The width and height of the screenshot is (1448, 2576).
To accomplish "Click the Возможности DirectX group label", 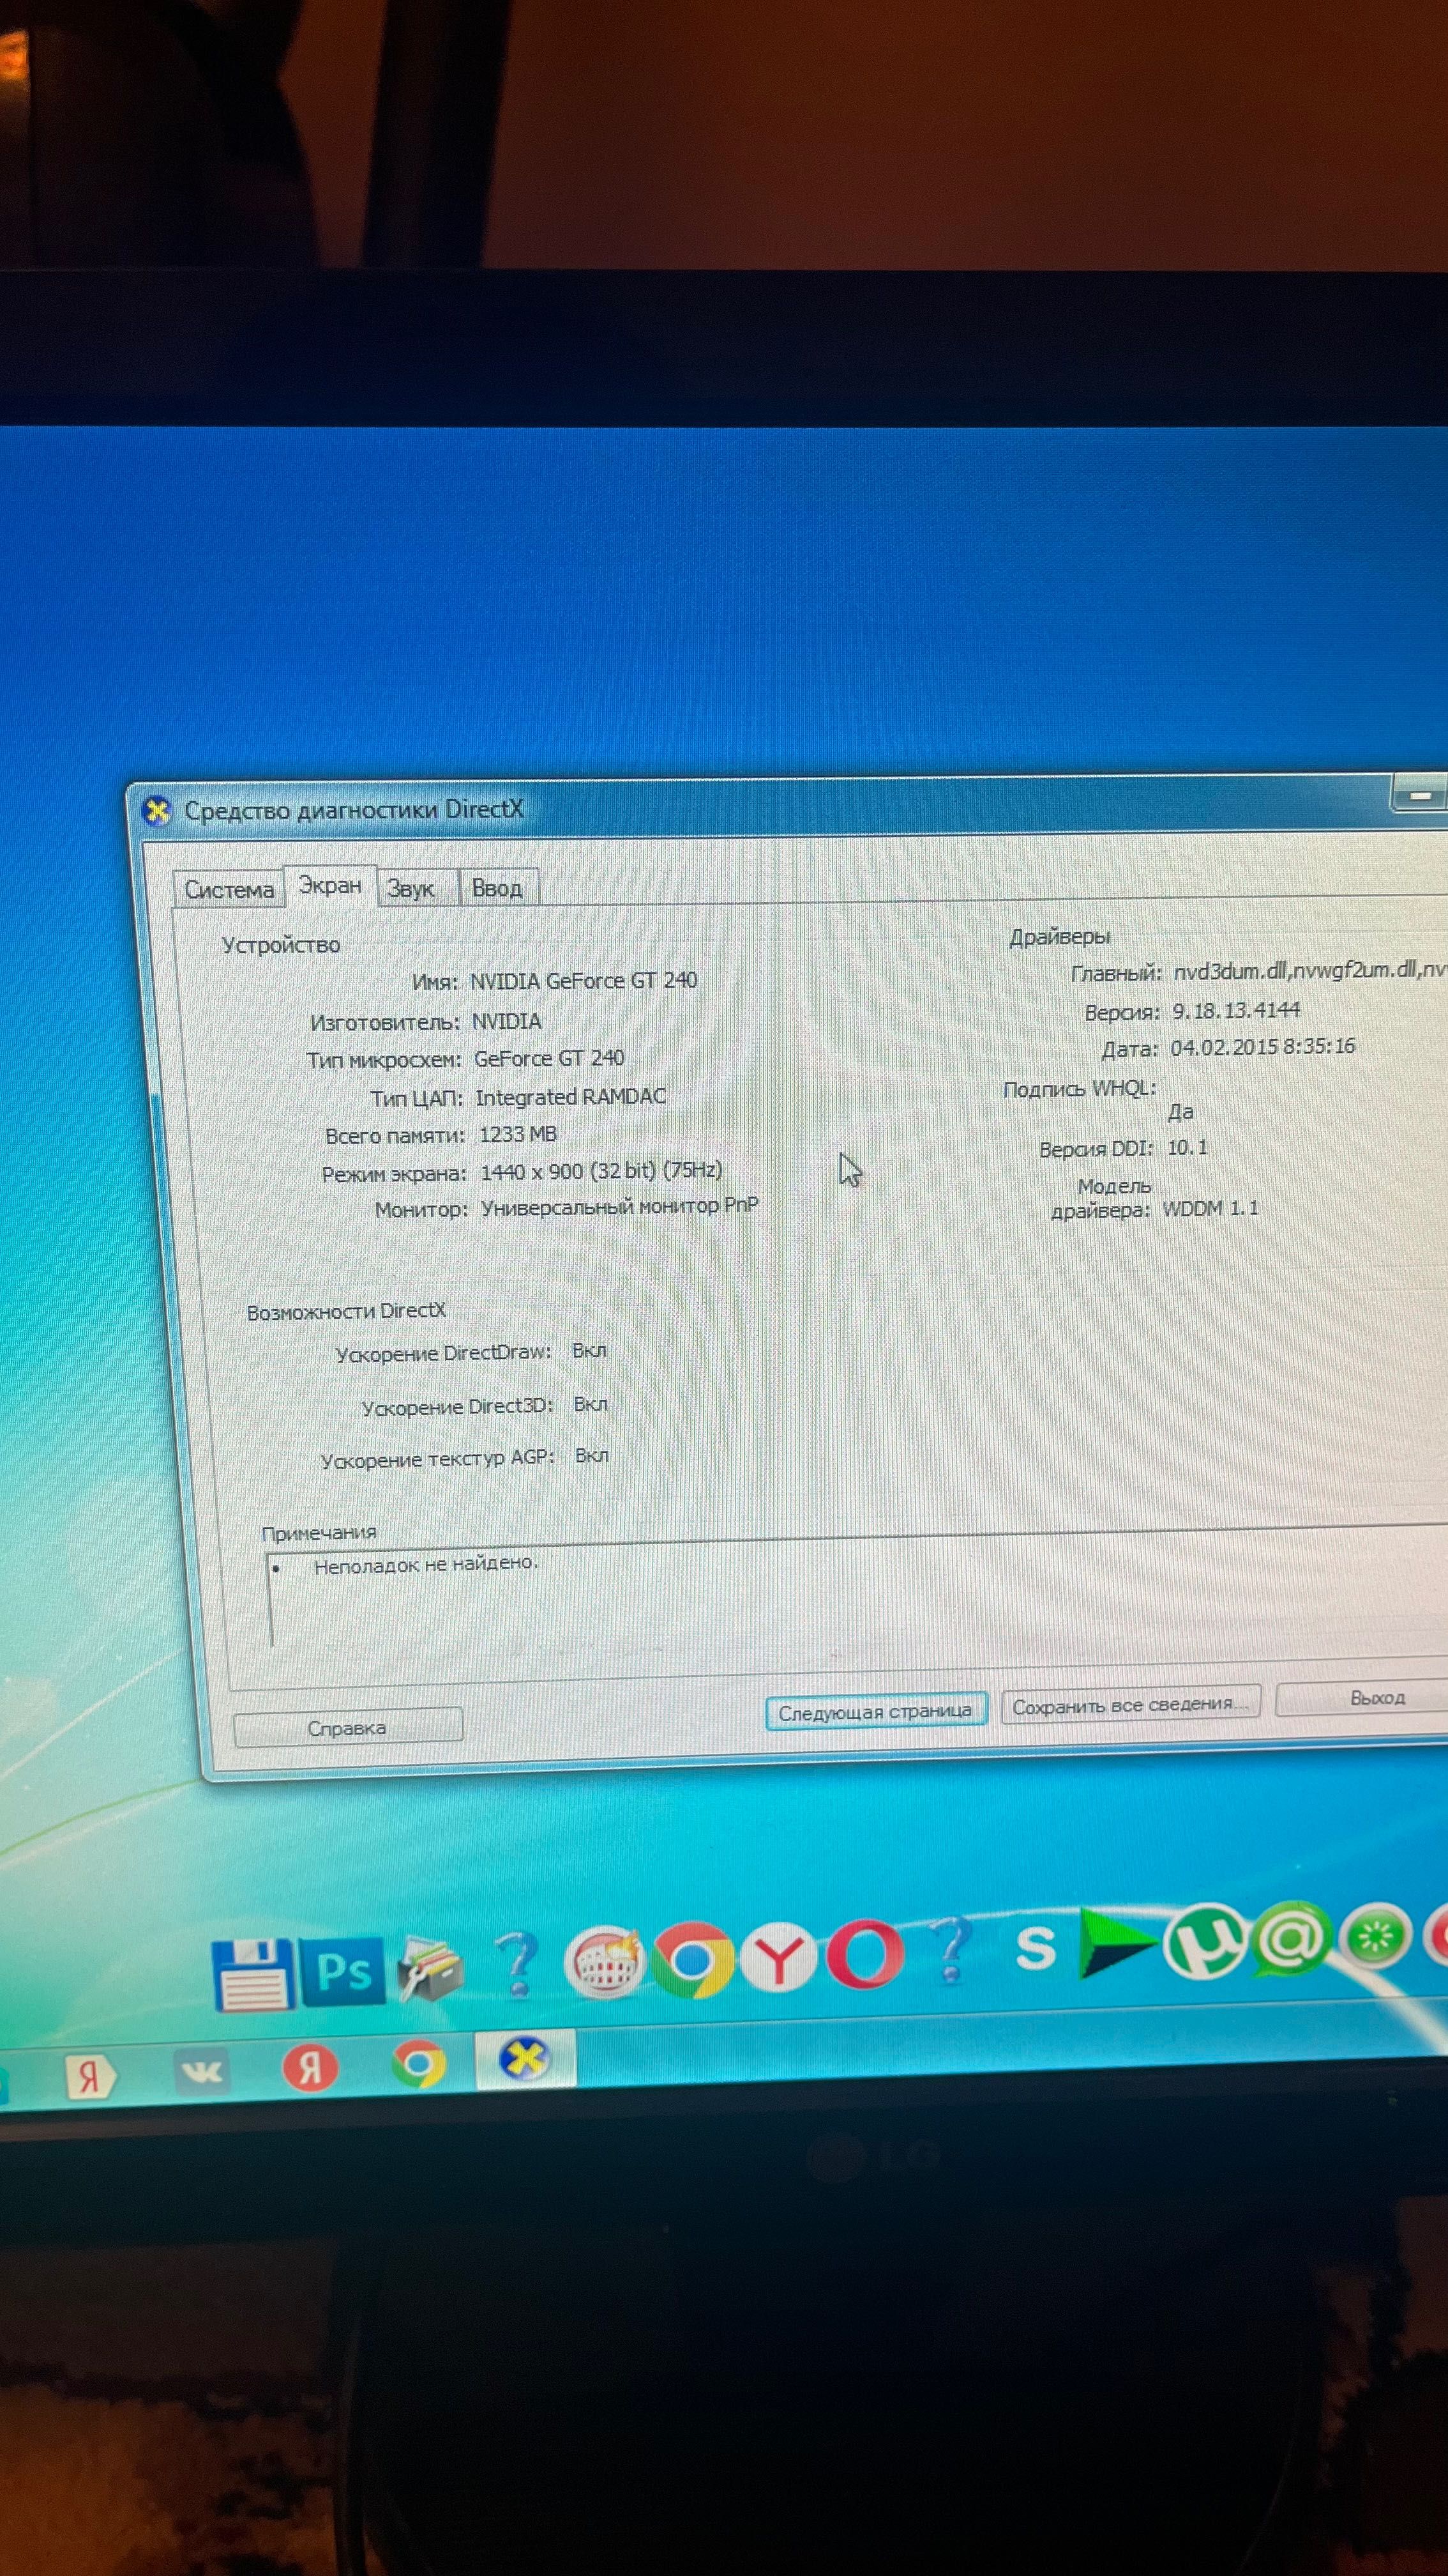I will pyautogui.click(x=347, y=1311).
